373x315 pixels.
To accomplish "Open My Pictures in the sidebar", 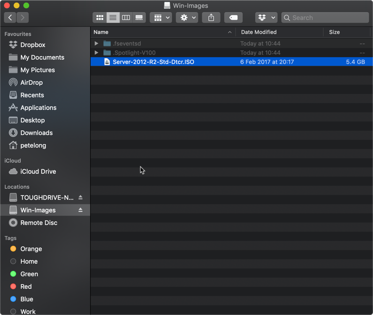I will pyautogui.click(x=45, y=70).
